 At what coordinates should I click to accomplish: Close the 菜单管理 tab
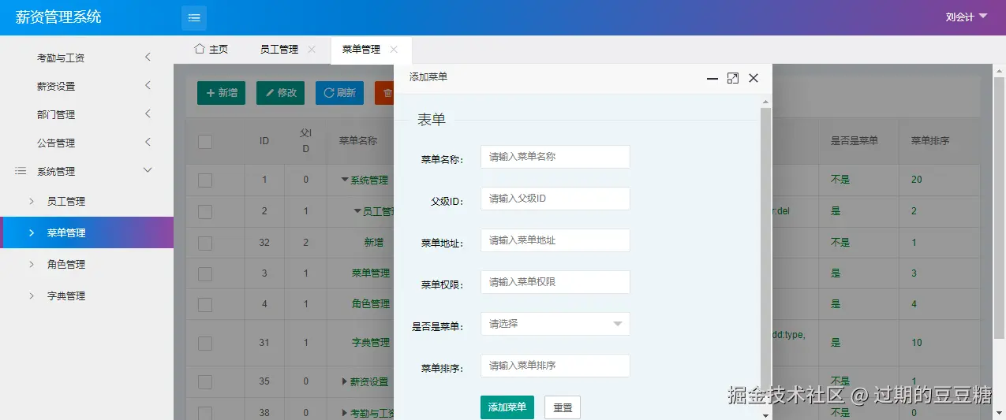click(x=394, y=49)
